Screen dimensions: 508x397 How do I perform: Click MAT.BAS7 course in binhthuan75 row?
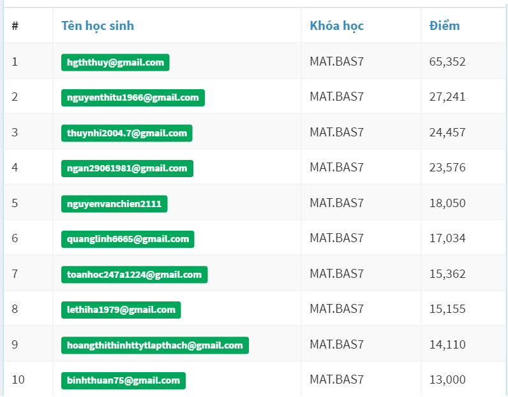click(336, 379)
